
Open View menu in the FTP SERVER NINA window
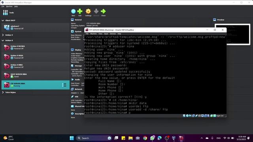[x=100, y=34]
